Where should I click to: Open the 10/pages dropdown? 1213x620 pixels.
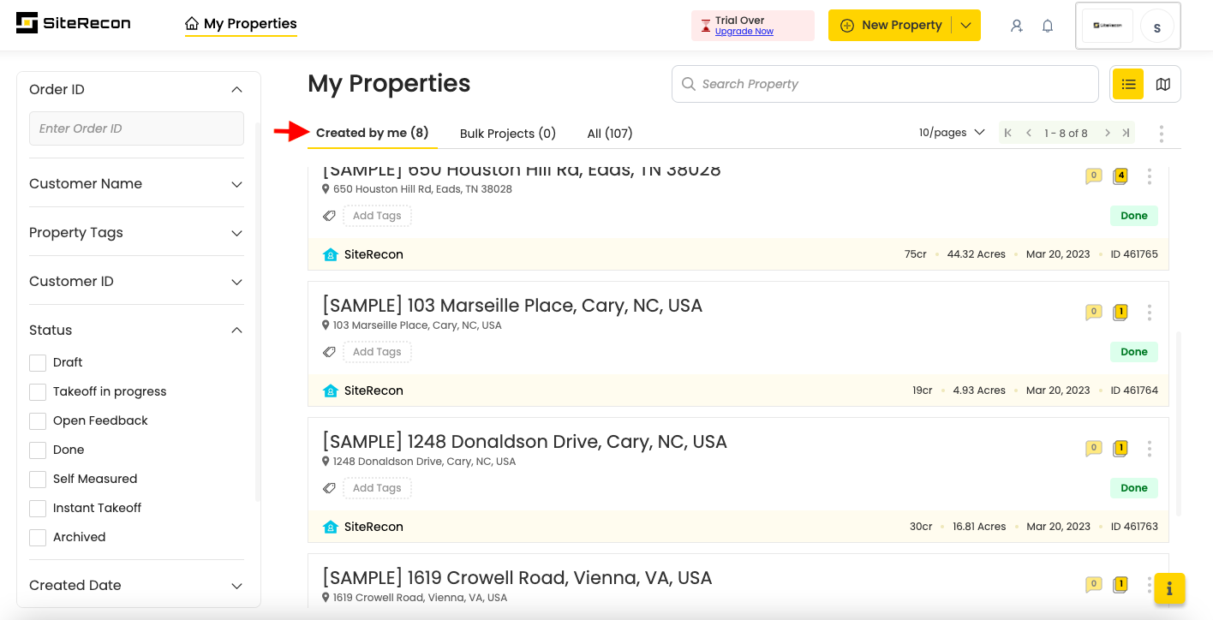[x=952, y=133]
